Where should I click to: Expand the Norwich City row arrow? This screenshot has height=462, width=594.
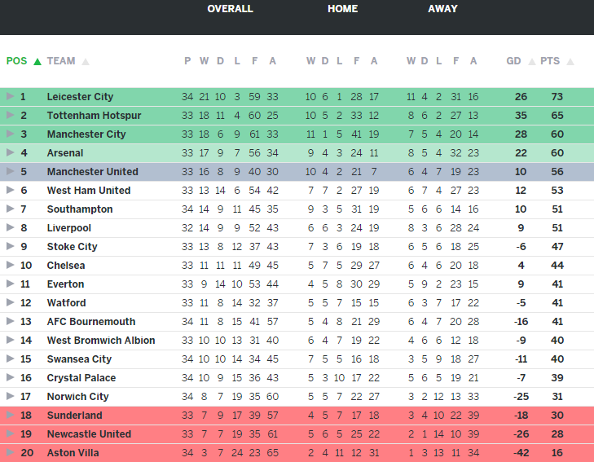click(x=10, y=397)
